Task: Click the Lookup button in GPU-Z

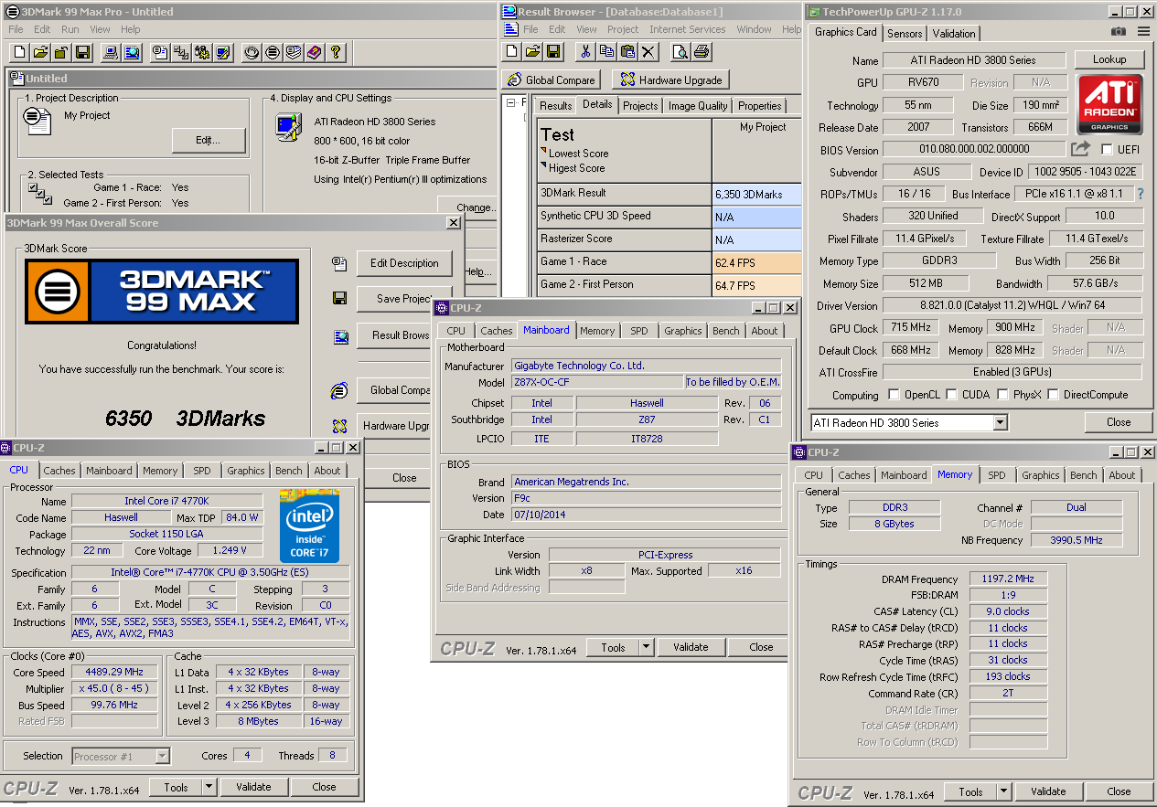Action: point(1109,59)
